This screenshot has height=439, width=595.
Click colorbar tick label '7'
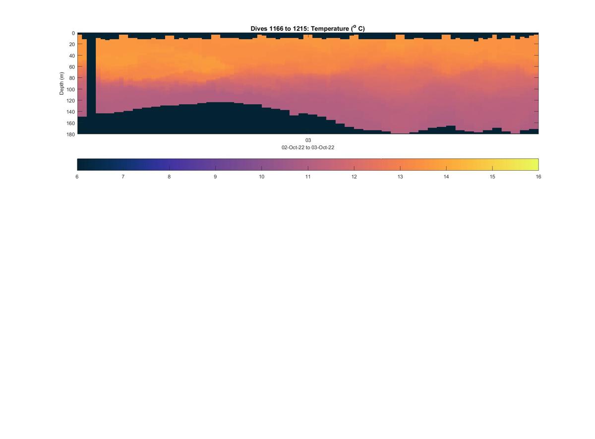coord(123,177)
